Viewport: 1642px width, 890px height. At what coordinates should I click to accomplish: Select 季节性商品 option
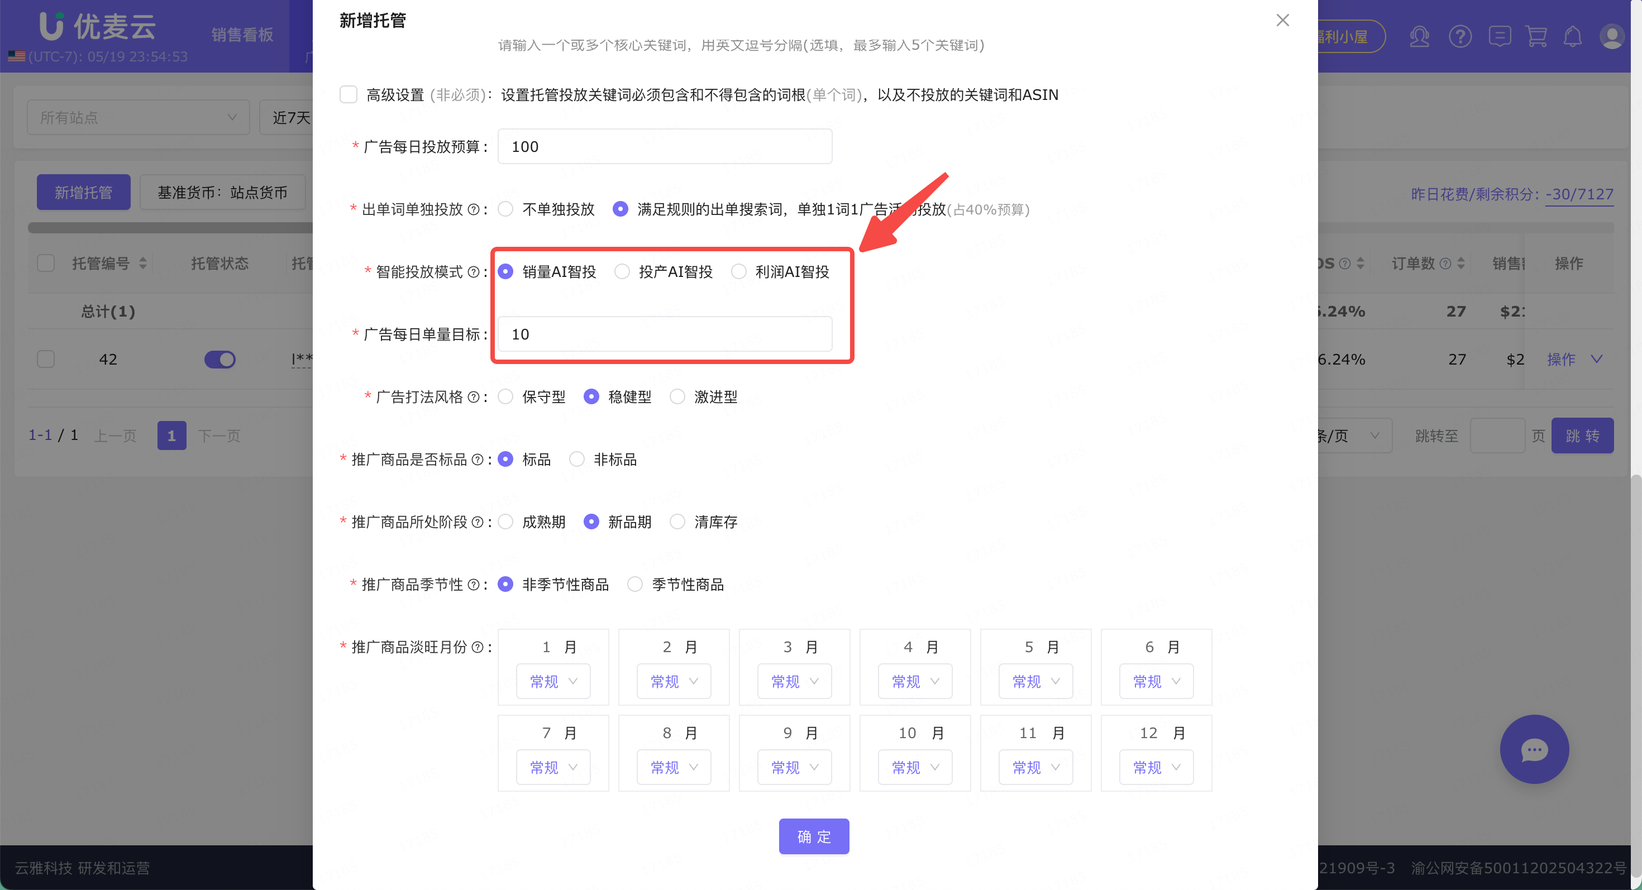point(635,584)
